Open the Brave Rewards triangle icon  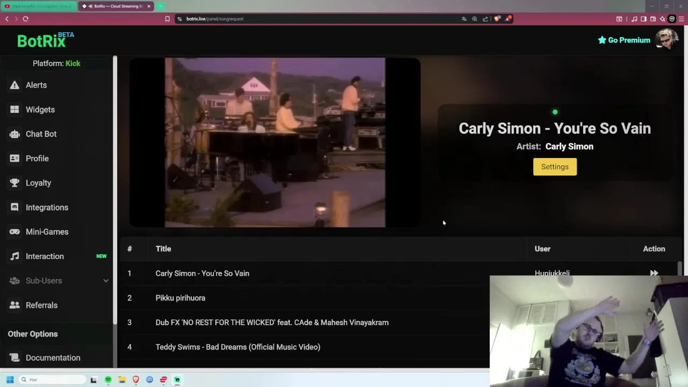(508, 19)
